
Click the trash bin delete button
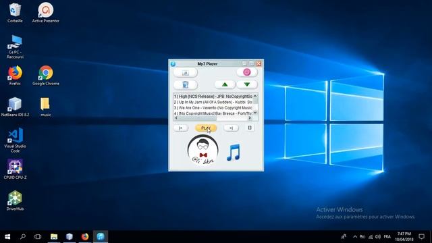point(186,84)
